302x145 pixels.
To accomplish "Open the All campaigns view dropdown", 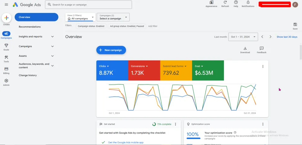I will (x=80, y=17).
